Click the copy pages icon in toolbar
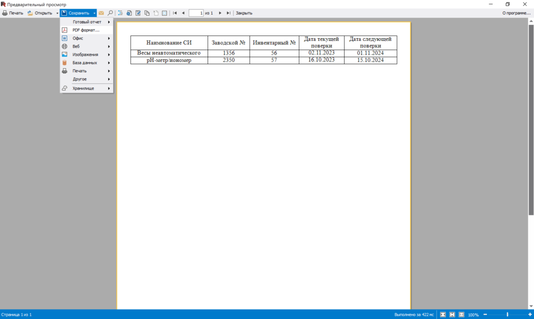The image size is (534, 319). click(147, 13)
